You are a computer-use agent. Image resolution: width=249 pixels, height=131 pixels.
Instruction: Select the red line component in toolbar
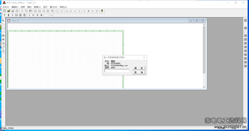click(51, 15)
